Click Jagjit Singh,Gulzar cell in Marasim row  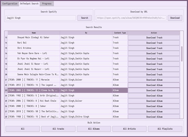[x=86, y=80]
